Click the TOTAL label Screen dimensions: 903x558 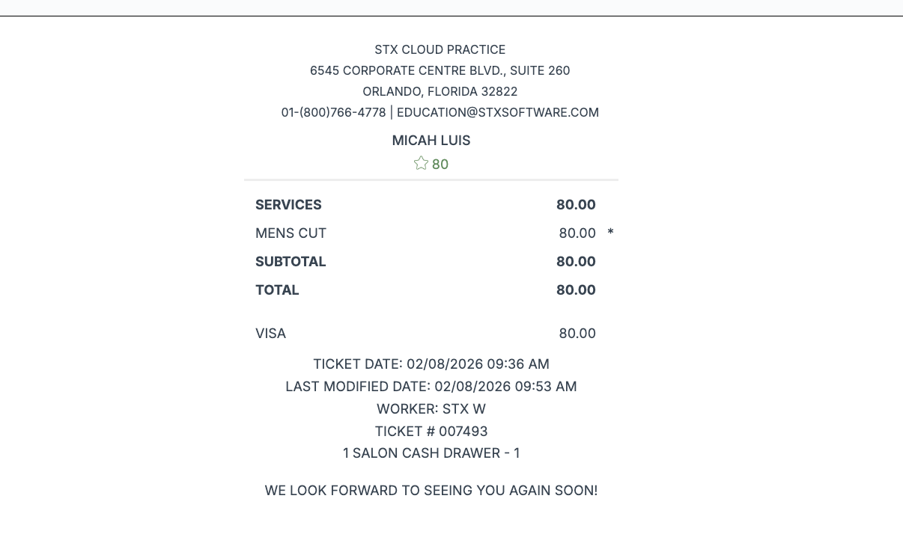277,290
